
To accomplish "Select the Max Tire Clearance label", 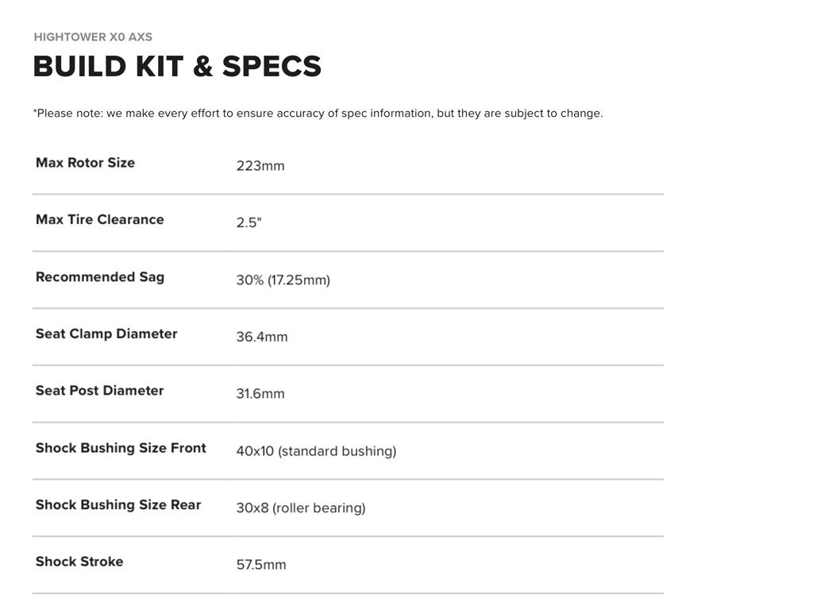I will coord(99,220).
